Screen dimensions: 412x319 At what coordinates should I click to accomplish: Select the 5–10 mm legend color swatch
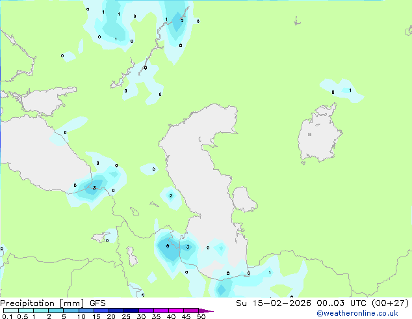click(x=71, y=311)
